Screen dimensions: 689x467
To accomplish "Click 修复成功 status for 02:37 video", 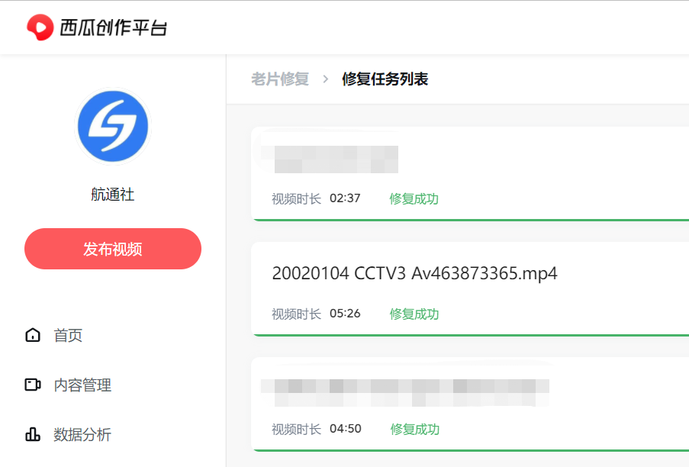I will pyautogui.click(x=414, y=198).
